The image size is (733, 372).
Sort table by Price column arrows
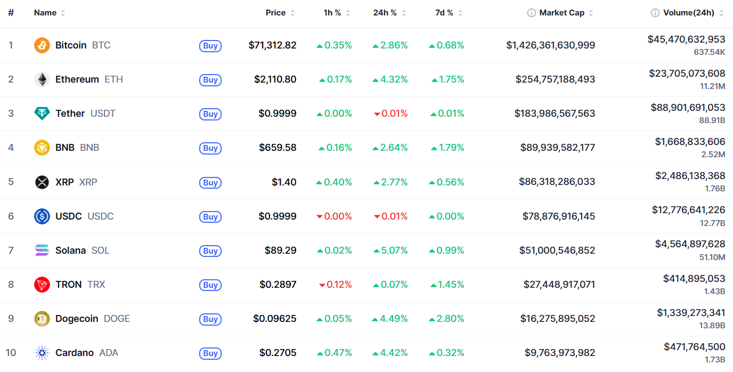pyautogui.click(x=293, y=13)
